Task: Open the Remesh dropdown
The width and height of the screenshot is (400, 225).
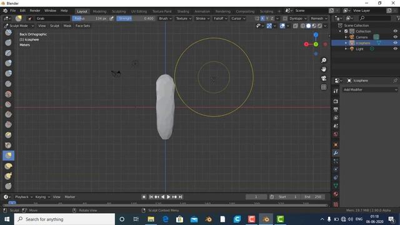Action: click(x=319, y=18)
